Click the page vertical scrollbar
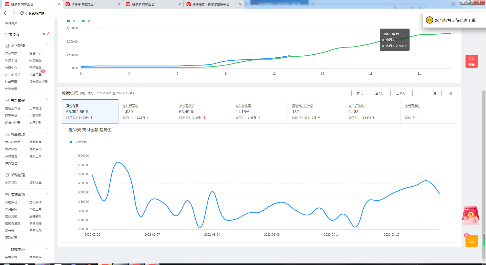 pos(484,174)
